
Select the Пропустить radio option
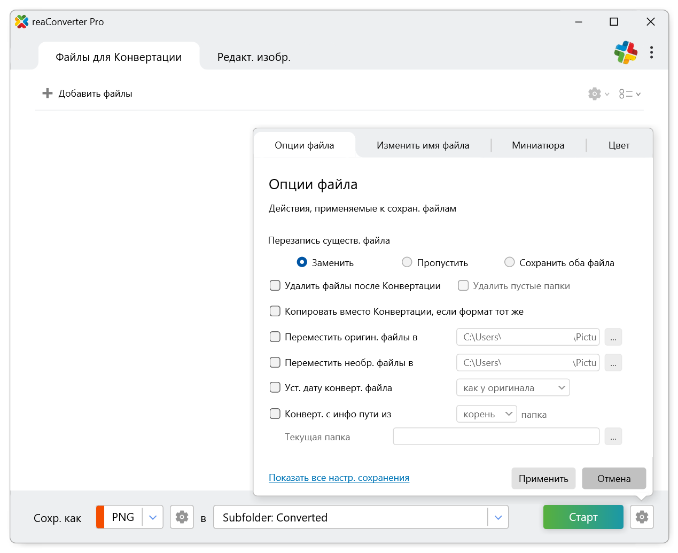click(x=407, y=262)
